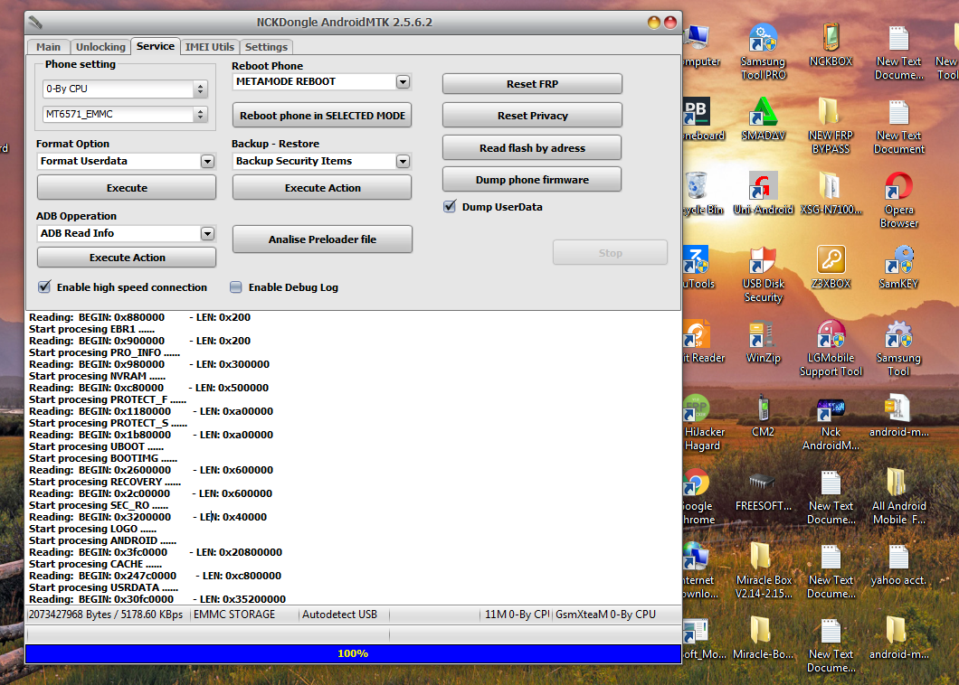959x685 pixels.
Task: Open LGMobile Support Tool icon
Action: tap(831, 348)
